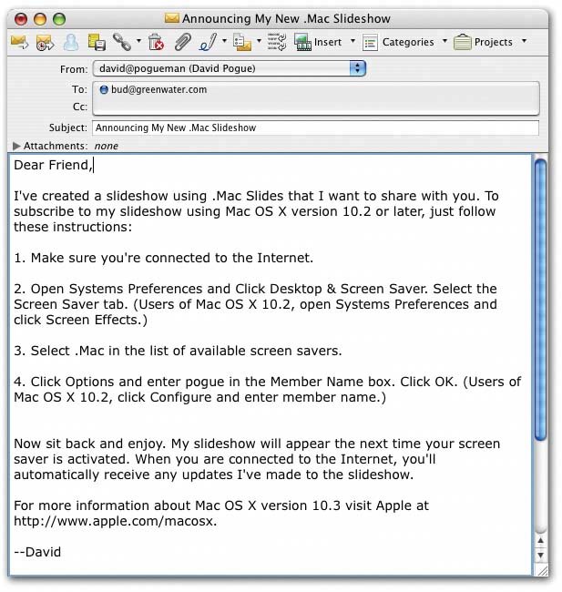Open the Insert dropdown arrow
The image size is (562, 592).
pyautogui.click(x=353, y=40)
